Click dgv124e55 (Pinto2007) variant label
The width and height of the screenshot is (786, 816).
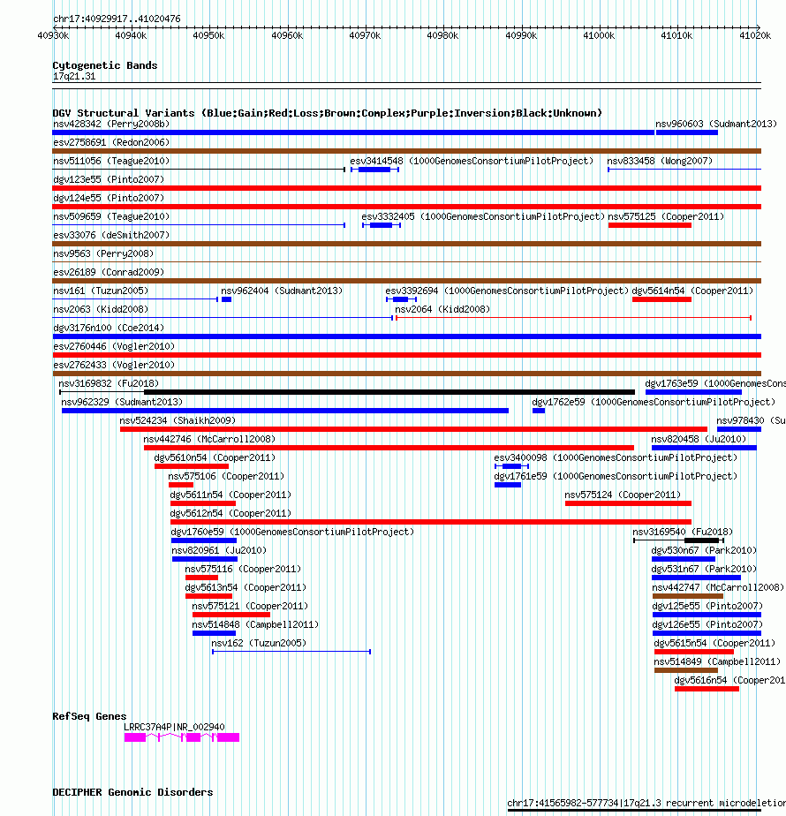click(x=109, y=199)
